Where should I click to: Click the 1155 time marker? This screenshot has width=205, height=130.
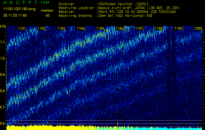tap(100, 28)
